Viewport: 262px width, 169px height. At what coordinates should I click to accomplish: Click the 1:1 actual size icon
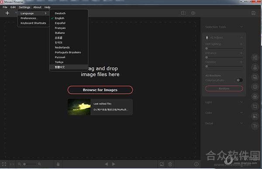pos(12,164)
